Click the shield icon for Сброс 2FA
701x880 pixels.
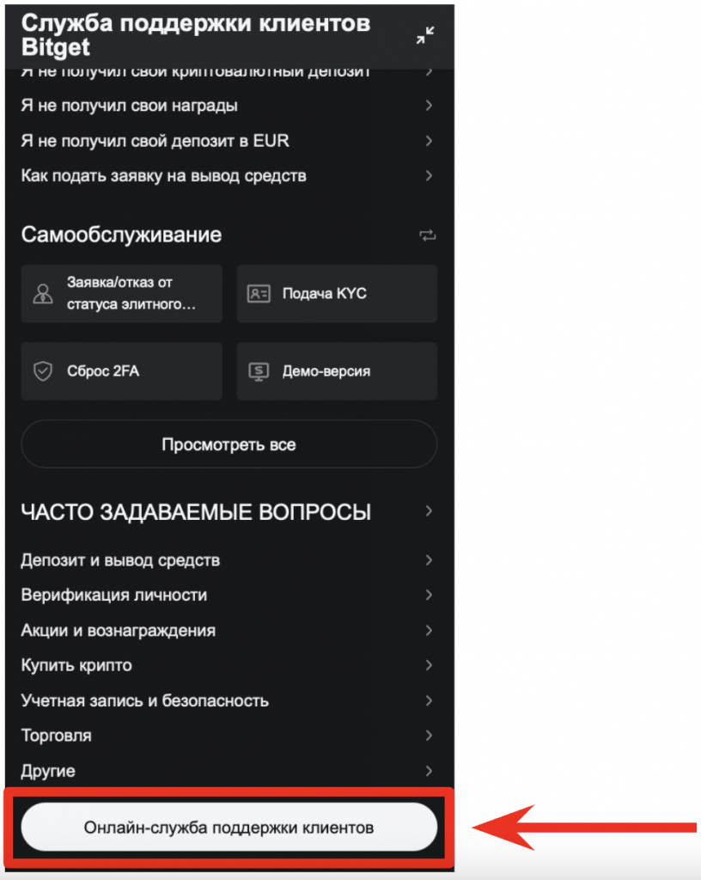[43, 371]
